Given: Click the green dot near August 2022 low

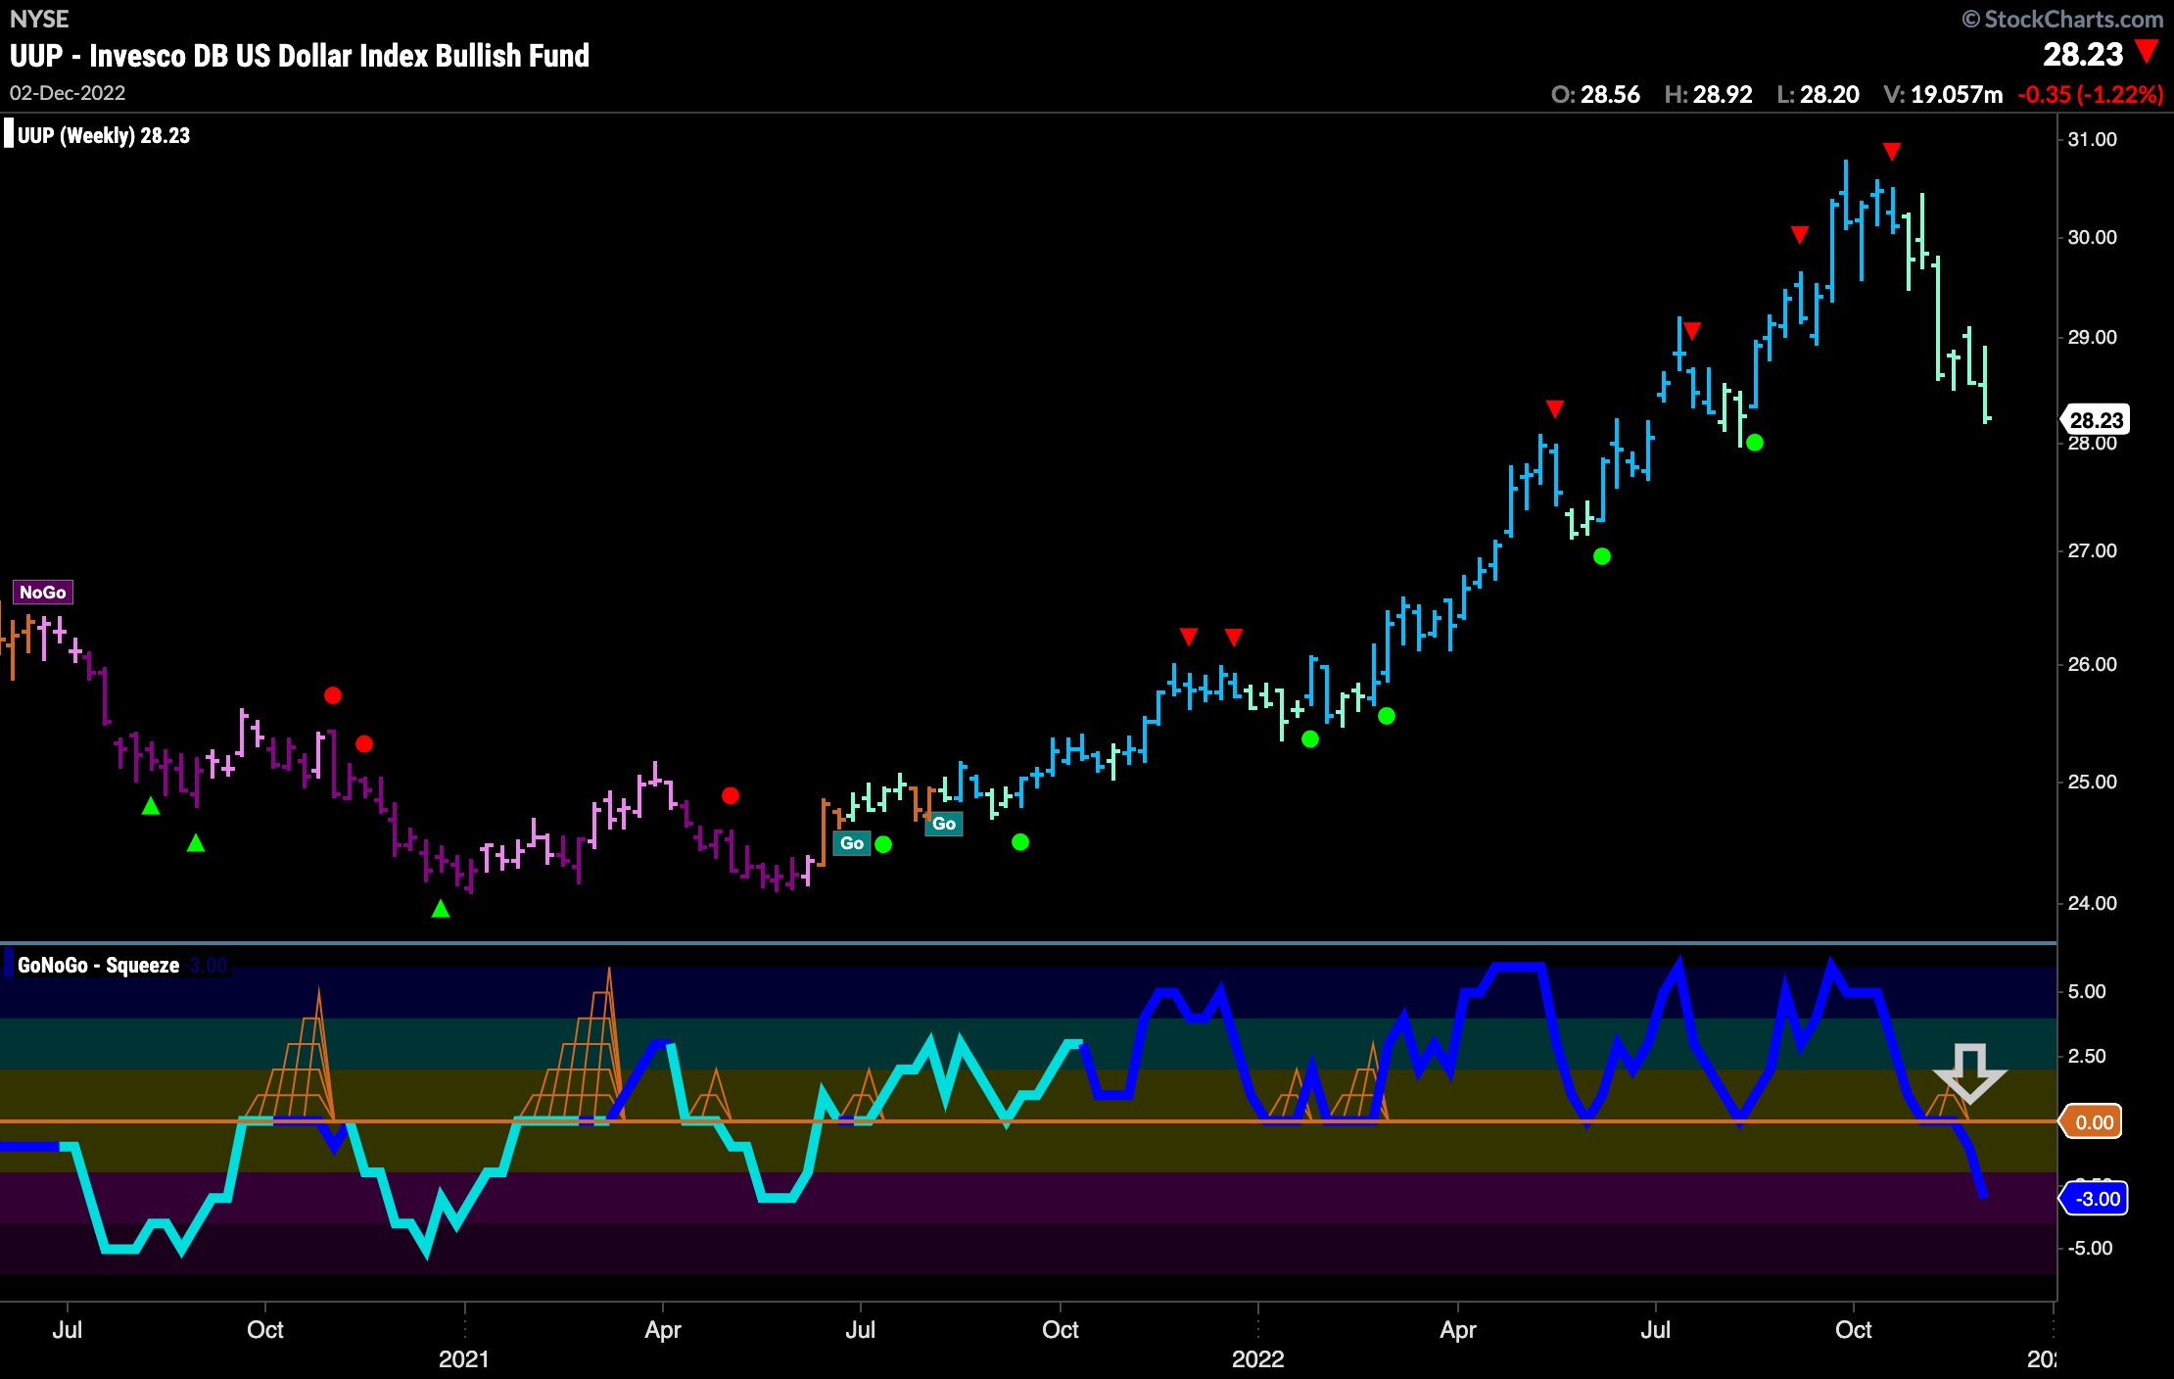Looking at the screenshot, I should click(x=1755, y=443).
